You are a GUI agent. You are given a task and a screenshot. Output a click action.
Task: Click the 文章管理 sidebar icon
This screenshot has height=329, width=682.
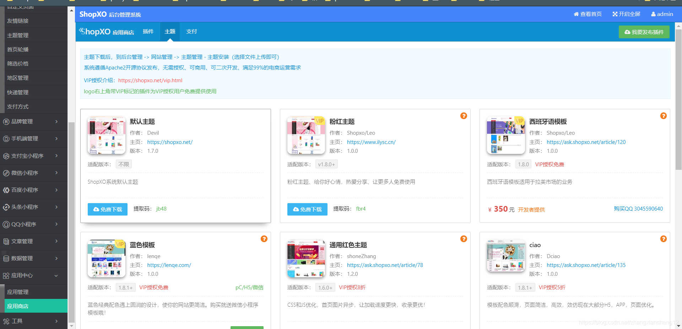click(x=6, y=241)
